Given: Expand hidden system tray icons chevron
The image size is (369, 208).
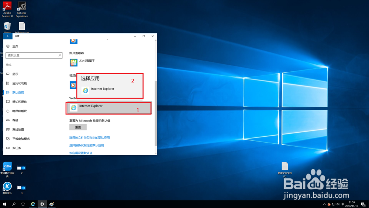Looking at the screenshot, I should coord(324,204).
